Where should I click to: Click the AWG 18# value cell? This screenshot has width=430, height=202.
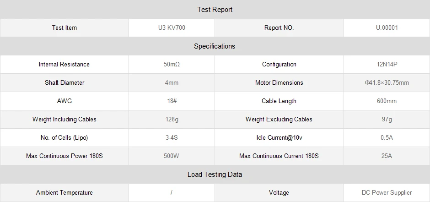pyautogui.click(x=172, y=101)
